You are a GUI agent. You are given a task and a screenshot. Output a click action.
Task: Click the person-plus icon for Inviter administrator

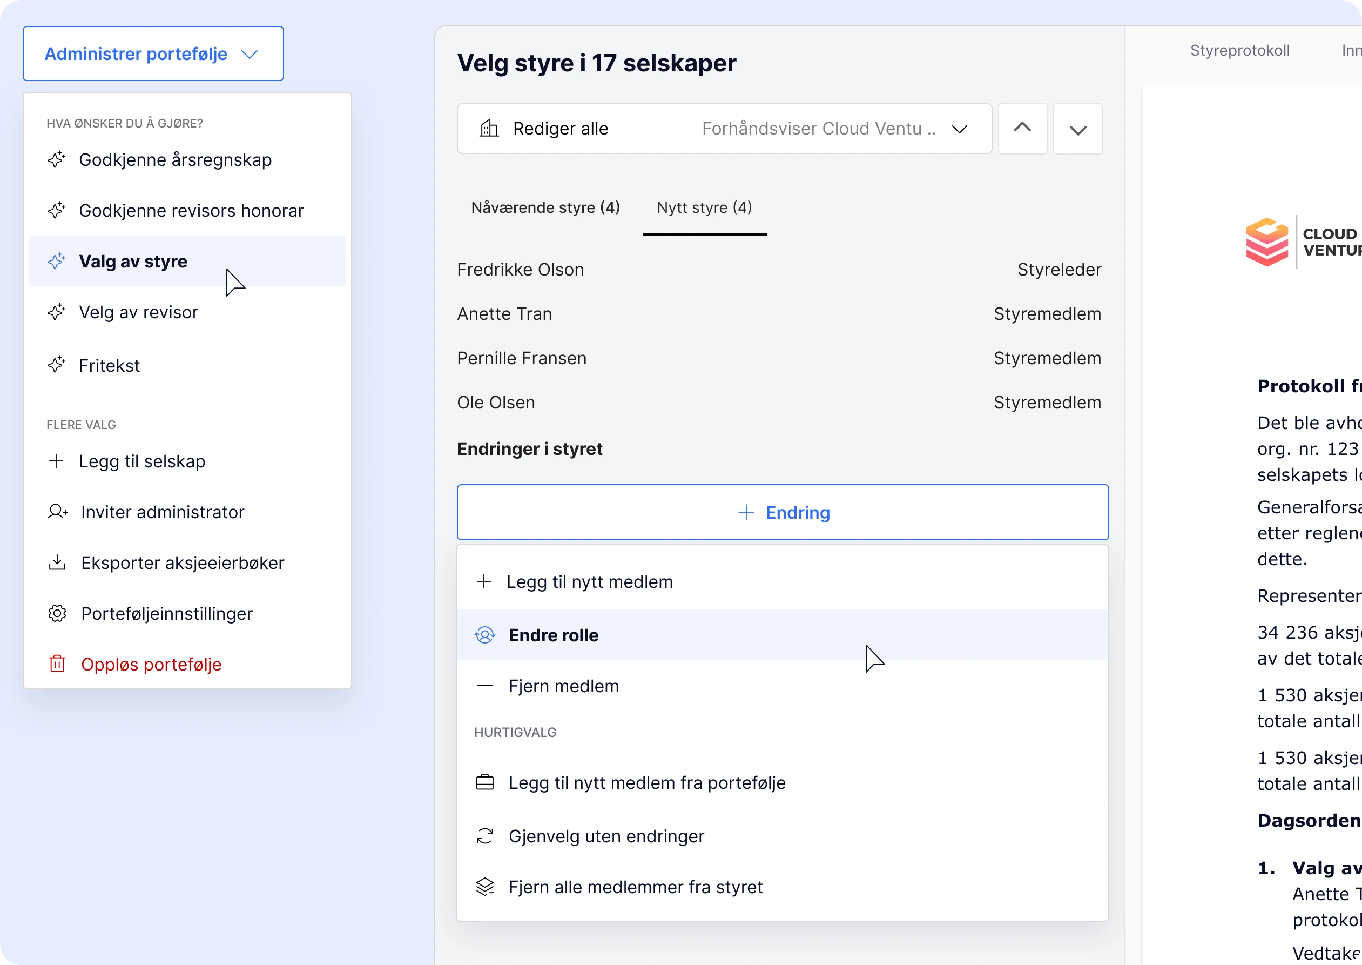click(x=58, y=512)
